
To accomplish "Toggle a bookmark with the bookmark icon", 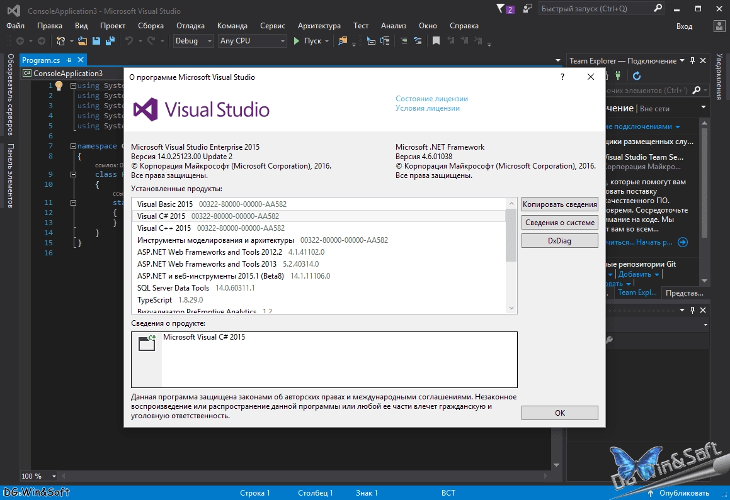I will click(x=436, y=41).
